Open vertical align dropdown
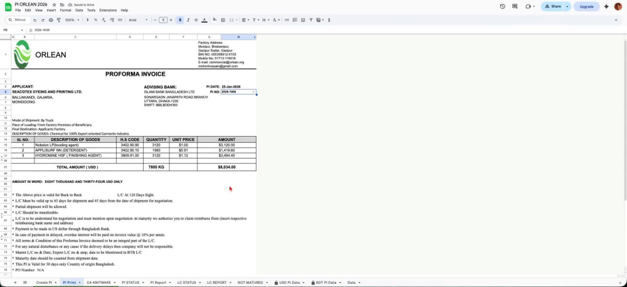 tap(256, 20)
